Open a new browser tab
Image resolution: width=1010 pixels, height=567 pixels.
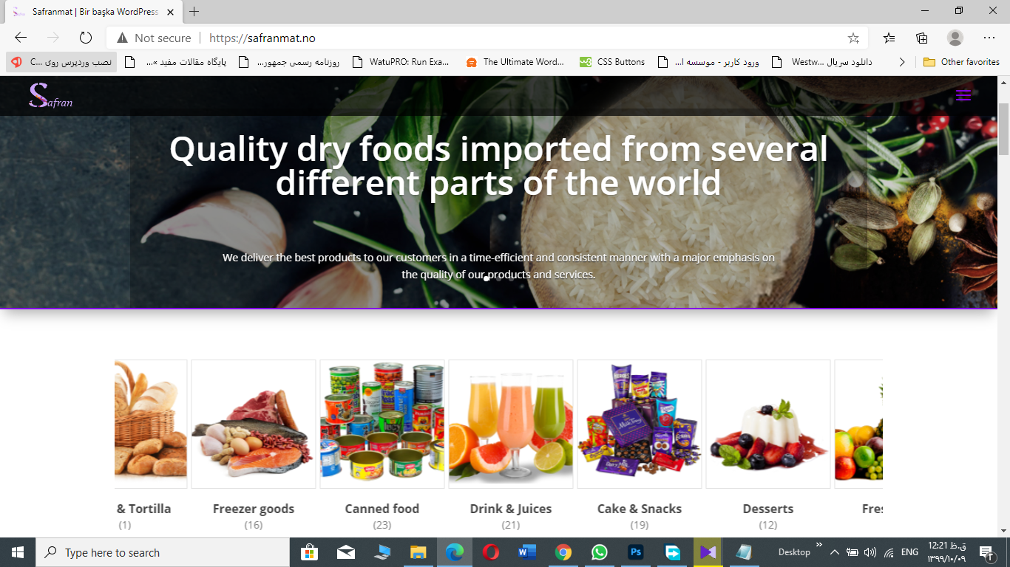(194, 12)
